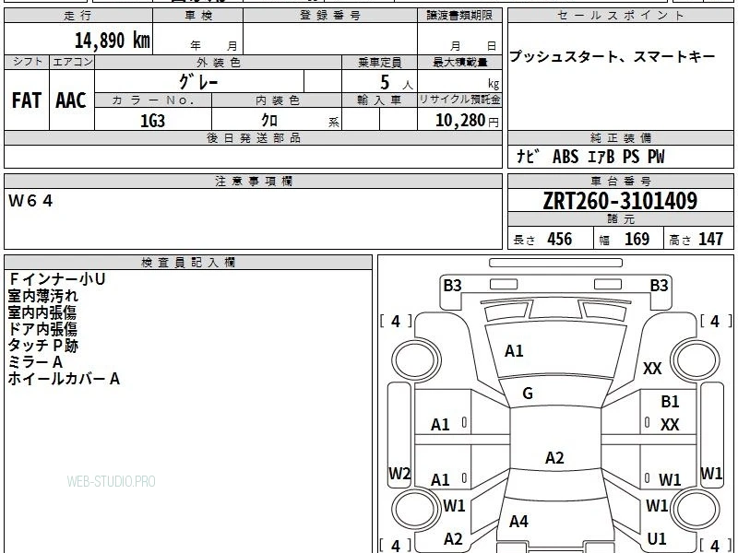Select the U1 mark on the diagram

coord(657,538)
